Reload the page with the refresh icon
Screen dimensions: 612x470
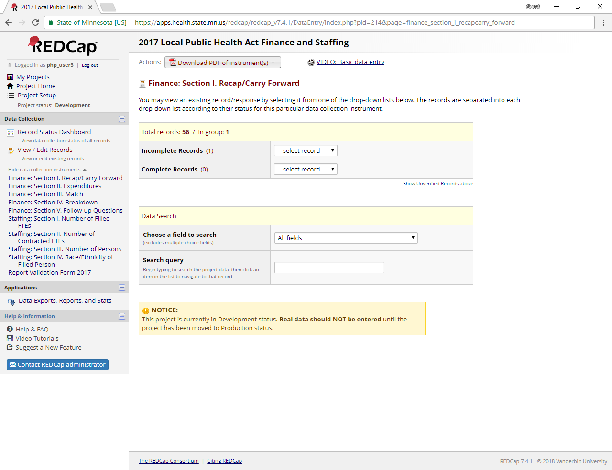click(x=35, y=22)
